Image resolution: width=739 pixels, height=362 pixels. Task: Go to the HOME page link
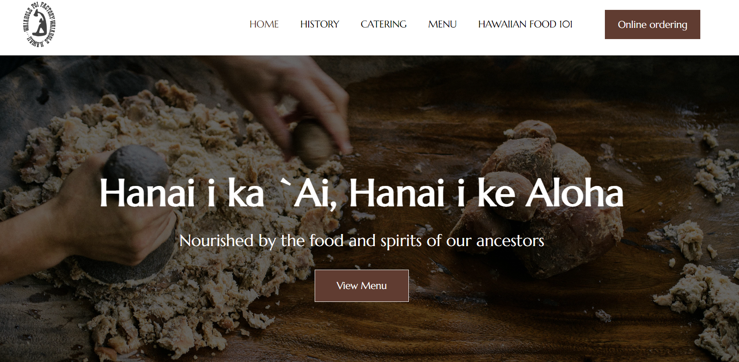(264, 24)
